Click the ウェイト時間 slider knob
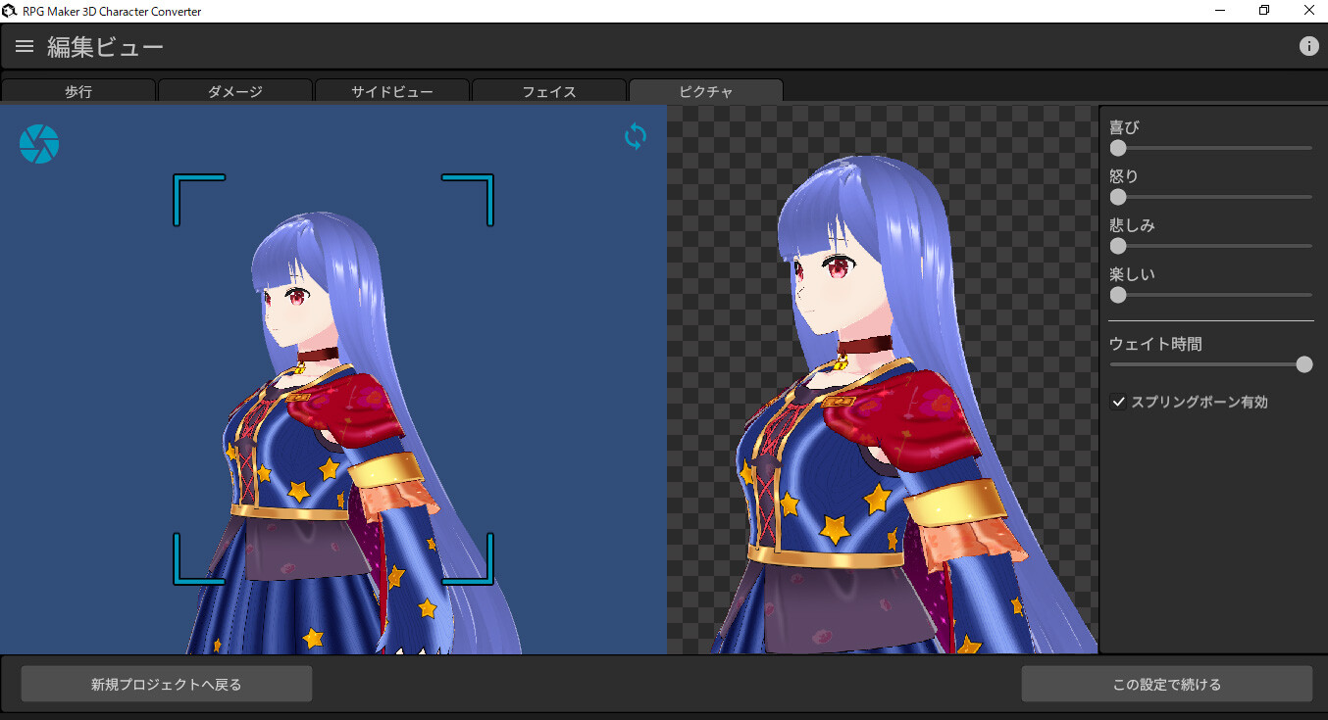 tap(1304, 363)
